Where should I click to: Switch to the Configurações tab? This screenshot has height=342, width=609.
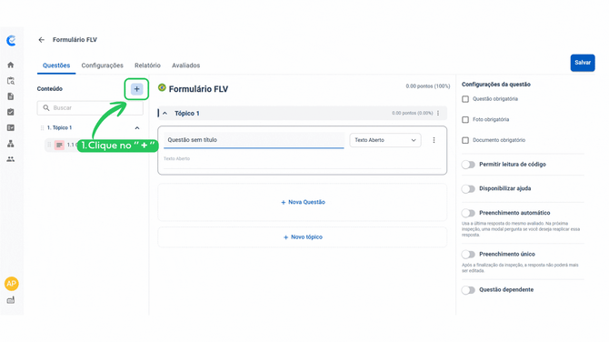pyautogui.click(x=102, y=65)
